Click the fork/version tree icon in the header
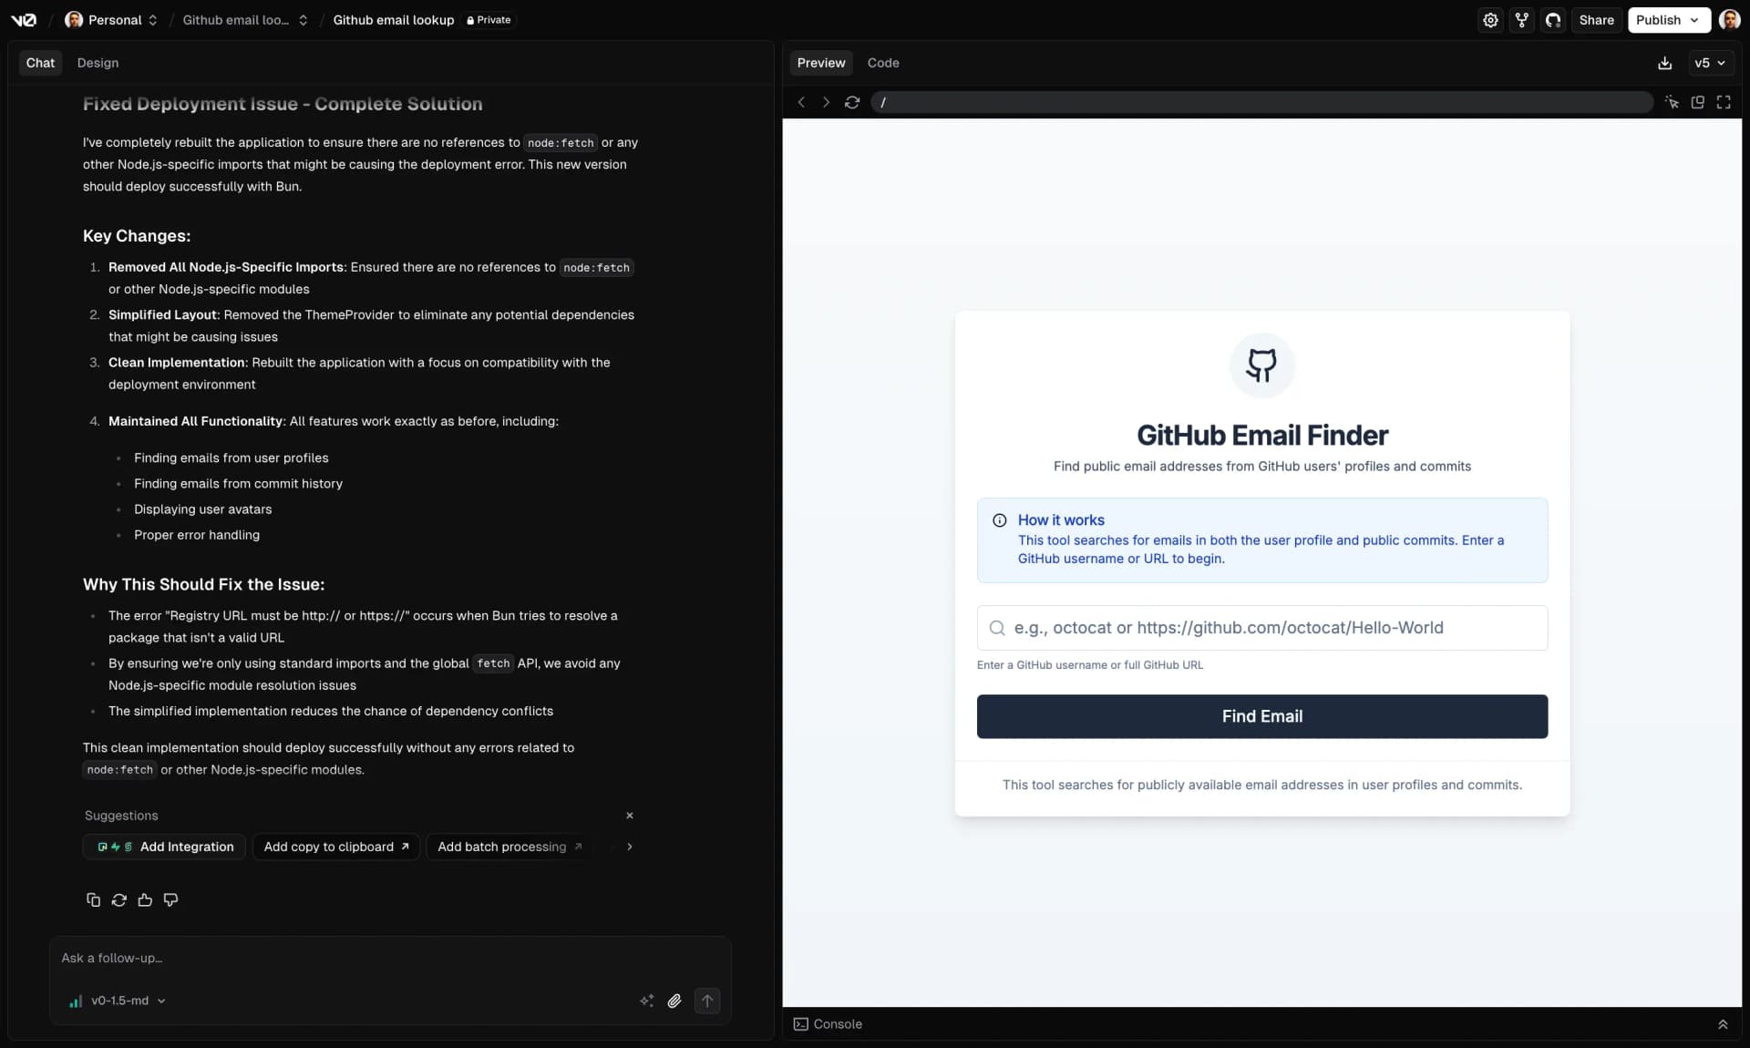This screenshot has height=1048, width=1750. 1522,19
